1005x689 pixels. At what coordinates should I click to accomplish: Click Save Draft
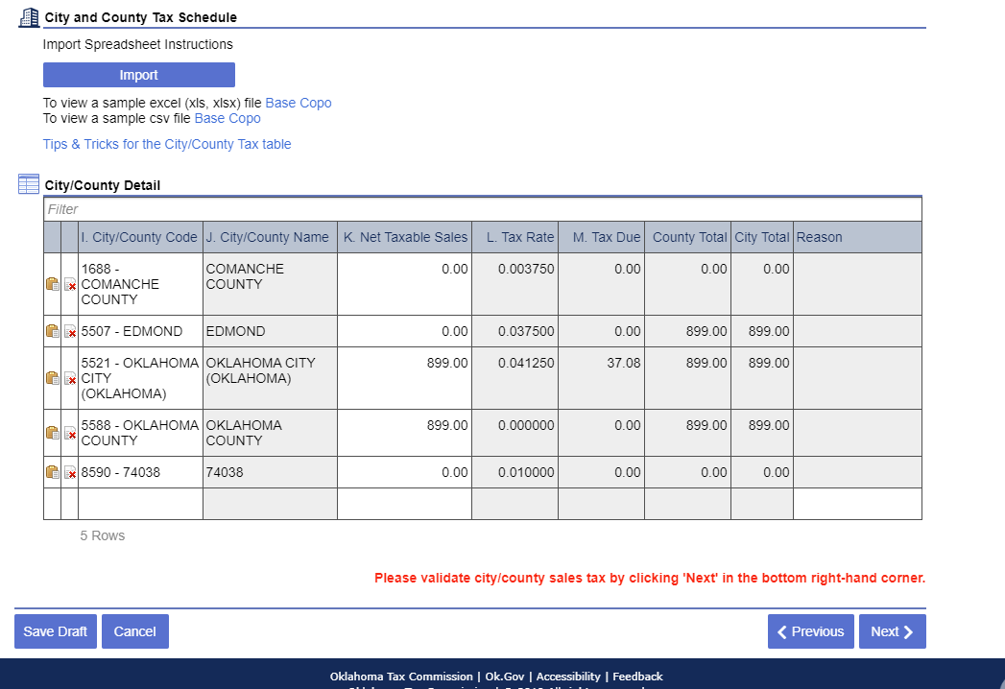(56, 631)
